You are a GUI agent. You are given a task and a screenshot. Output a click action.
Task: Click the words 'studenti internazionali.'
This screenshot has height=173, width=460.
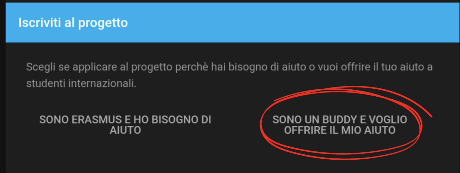81,83
